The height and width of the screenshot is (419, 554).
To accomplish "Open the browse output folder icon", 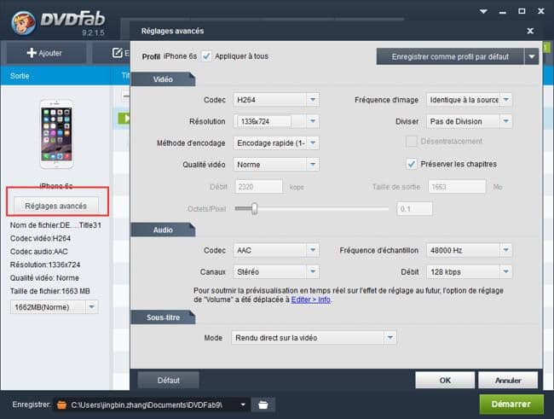I will [263, 404].
